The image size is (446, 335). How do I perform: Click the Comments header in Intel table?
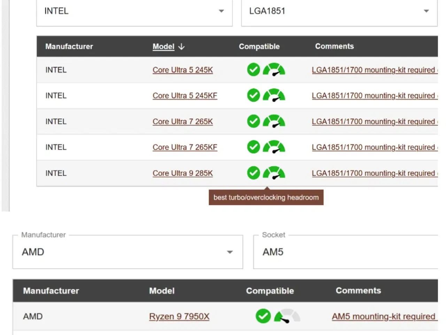click(x=334, y=46)
